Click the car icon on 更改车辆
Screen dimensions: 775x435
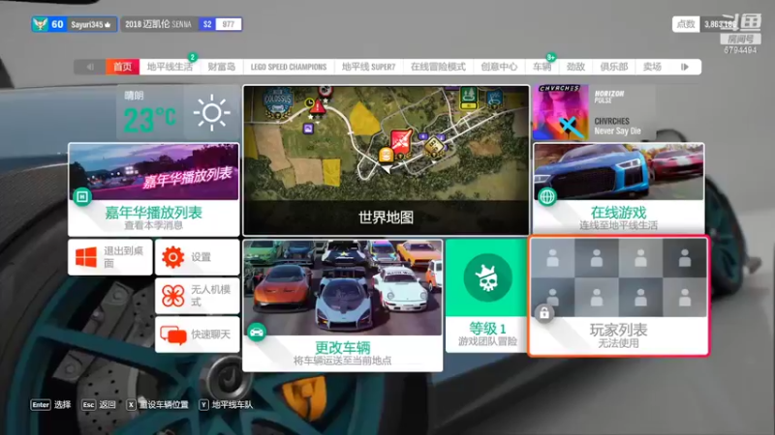[x=257, y=332]
